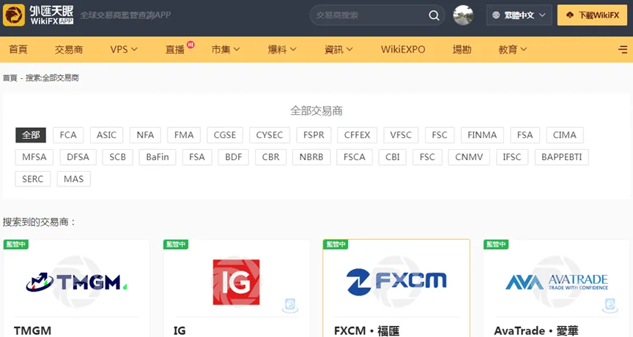Open the FXCM broker logo
This screenshot has height=337, width=633.
pyautogui.click(x=396, y=281)
